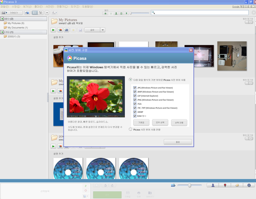Play slideshow for the second folder
The image size is (256, 199).
click(53, 91)
